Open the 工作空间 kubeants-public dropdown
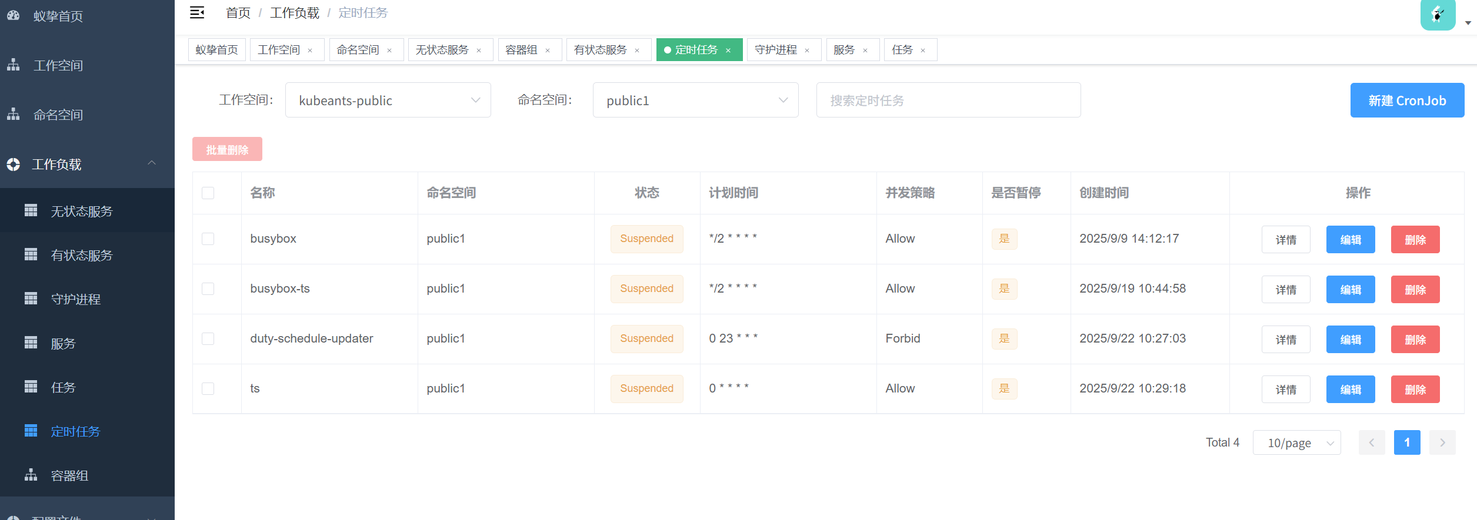This screenshot has width=1477, height=520. 388,100
